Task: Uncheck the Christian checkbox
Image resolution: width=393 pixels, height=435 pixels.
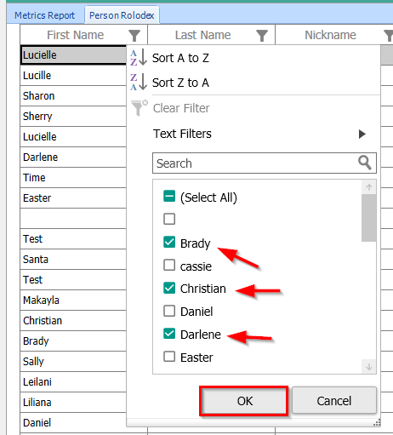Action: coord(169,288)
